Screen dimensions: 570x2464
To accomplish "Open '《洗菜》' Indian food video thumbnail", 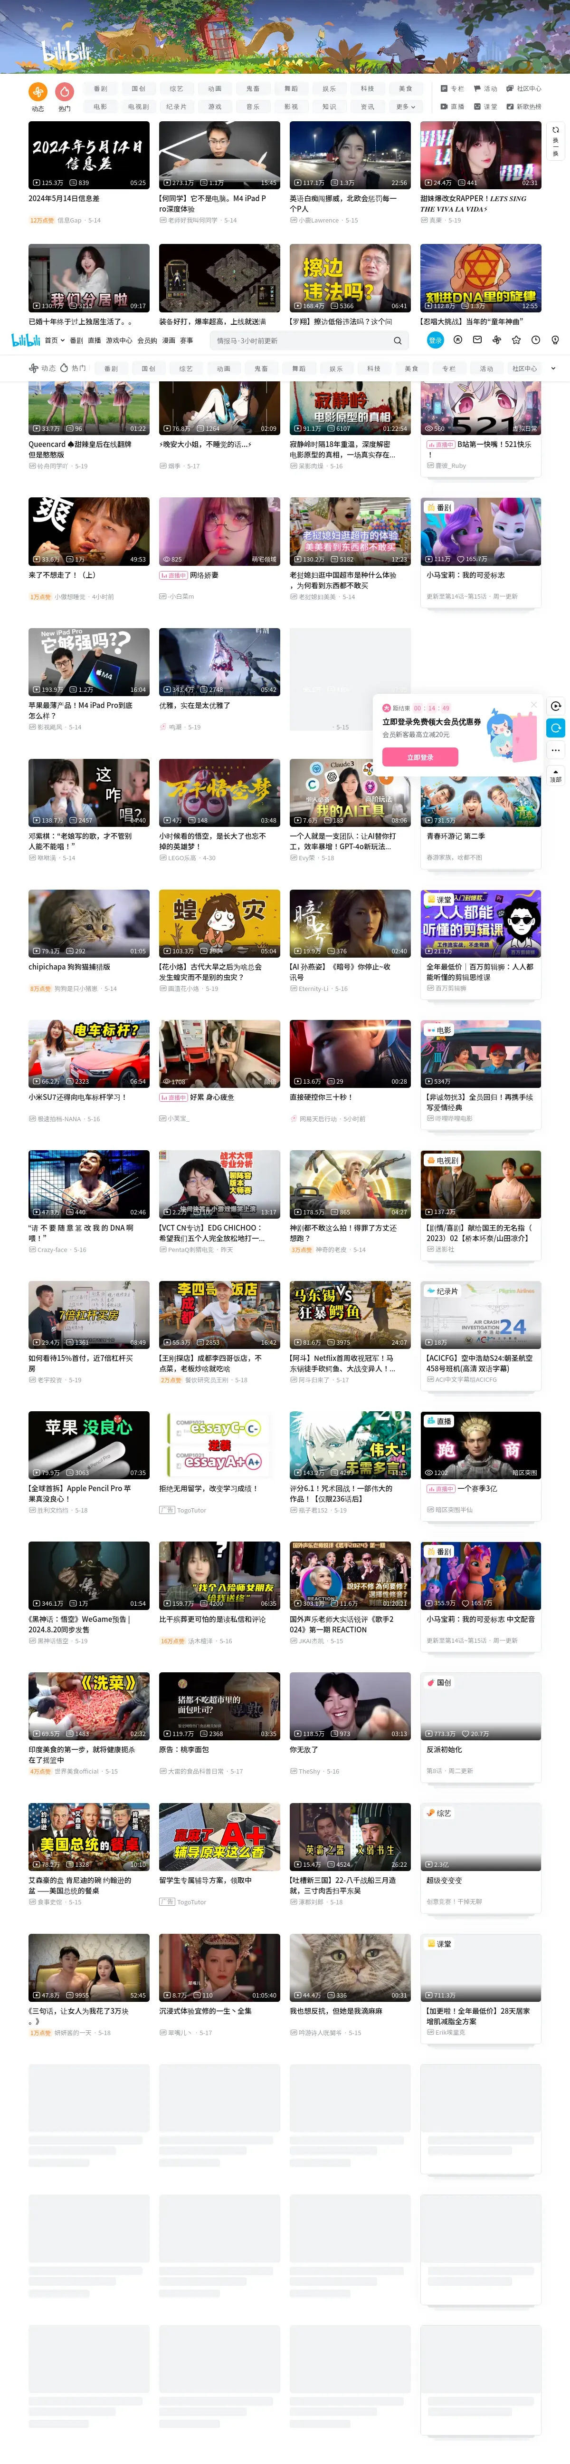I will [x=89, y=1706].
